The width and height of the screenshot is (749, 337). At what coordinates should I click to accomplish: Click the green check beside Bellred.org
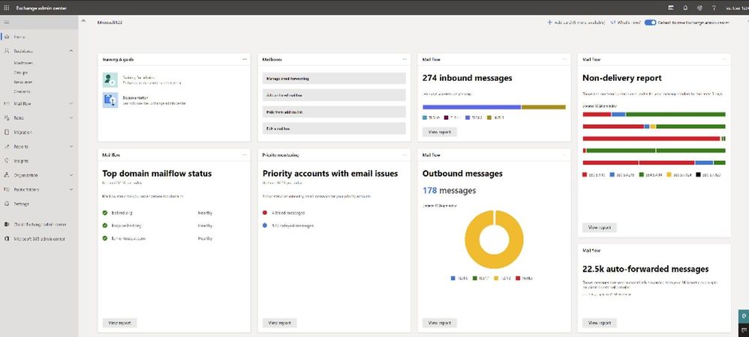coord(104,213)
